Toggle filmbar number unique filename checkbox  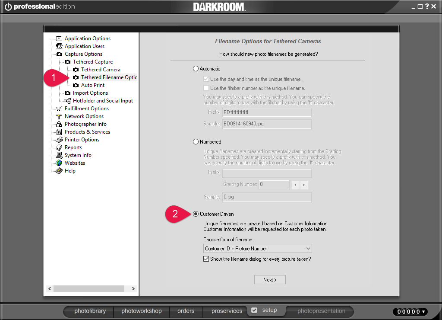coord(206,88)
